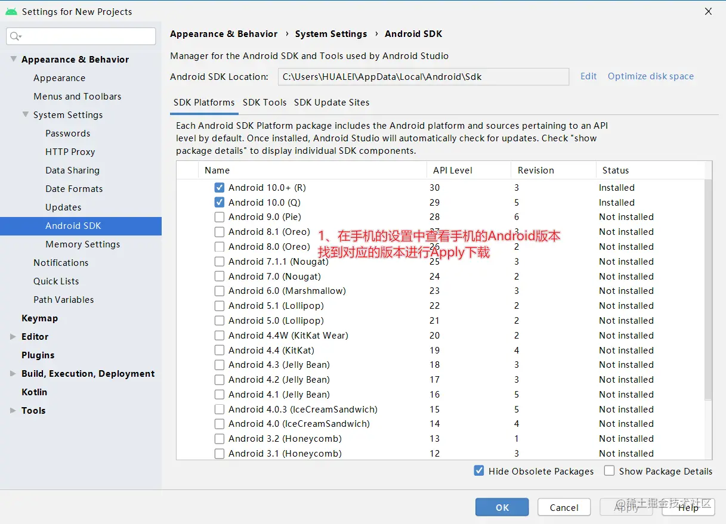
Task: Select Passwords in settings tree
Action: (x=68, y=133)
